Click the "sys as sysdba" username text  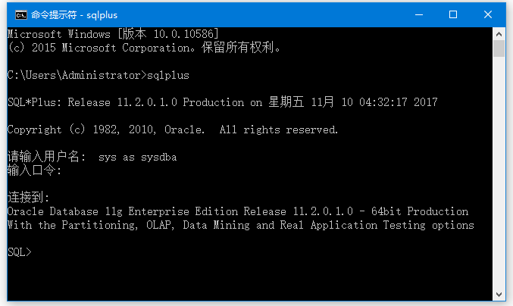(x=138, y=157)
